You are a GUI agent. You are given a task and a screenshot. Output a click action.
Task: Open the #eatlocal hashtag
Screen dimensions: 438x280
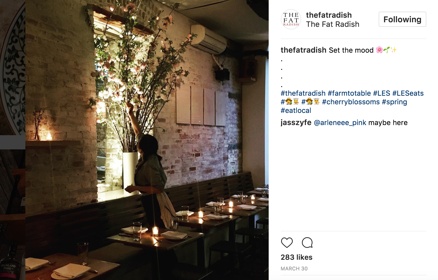tap(296, 111)
